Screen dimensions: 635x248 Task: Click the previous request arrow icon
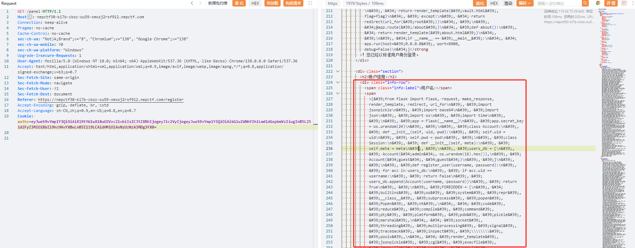click(x=192, y=3)
